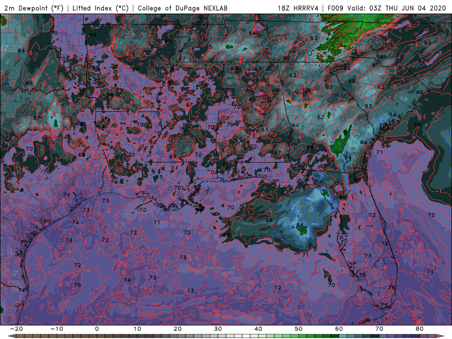Click the 0 label on the color scale

(x=97, y=329)
